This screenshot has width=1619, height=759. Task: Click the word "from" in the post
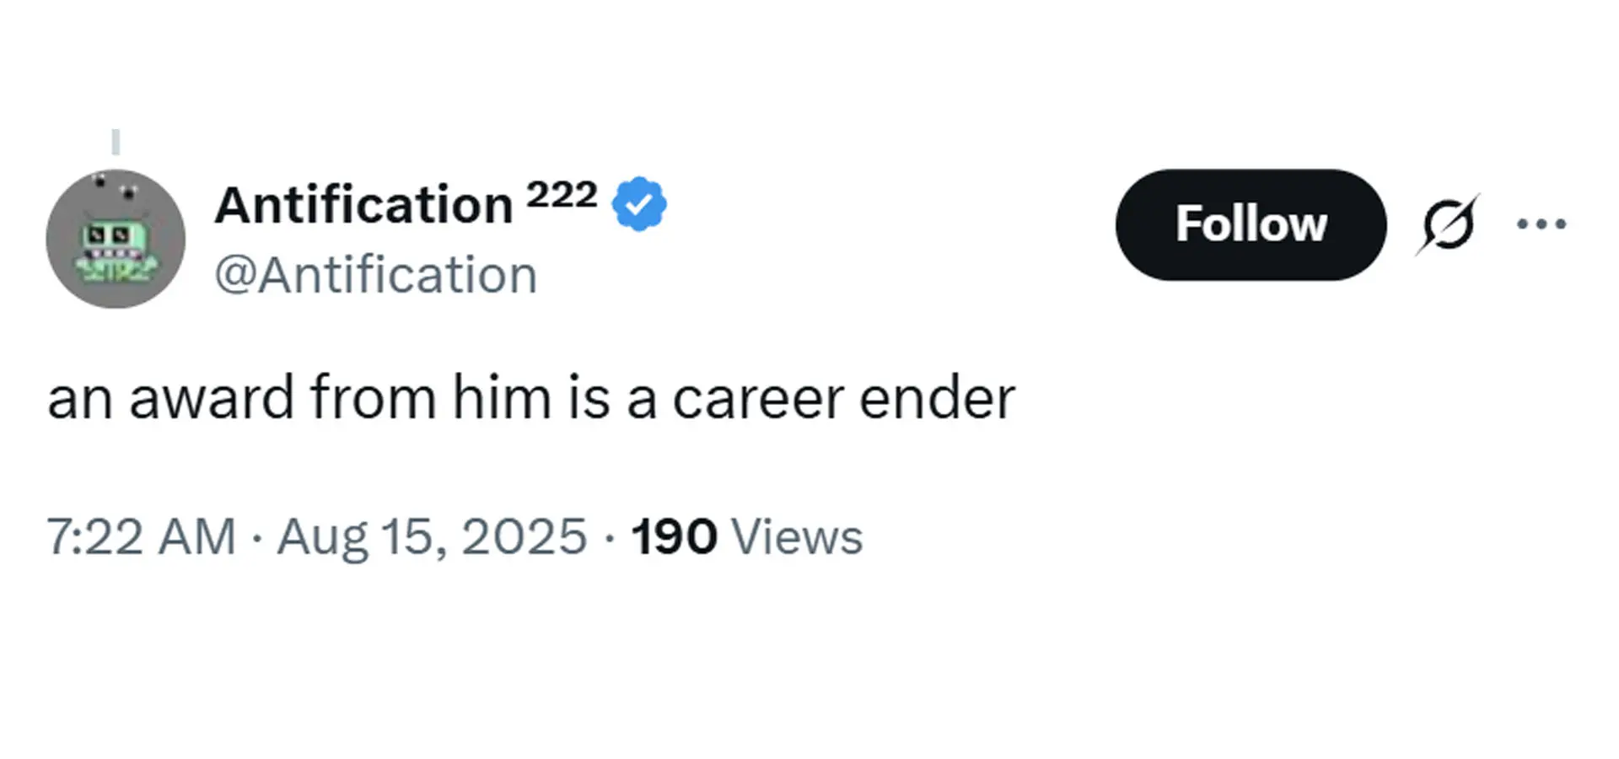click(x=374, y=396)
